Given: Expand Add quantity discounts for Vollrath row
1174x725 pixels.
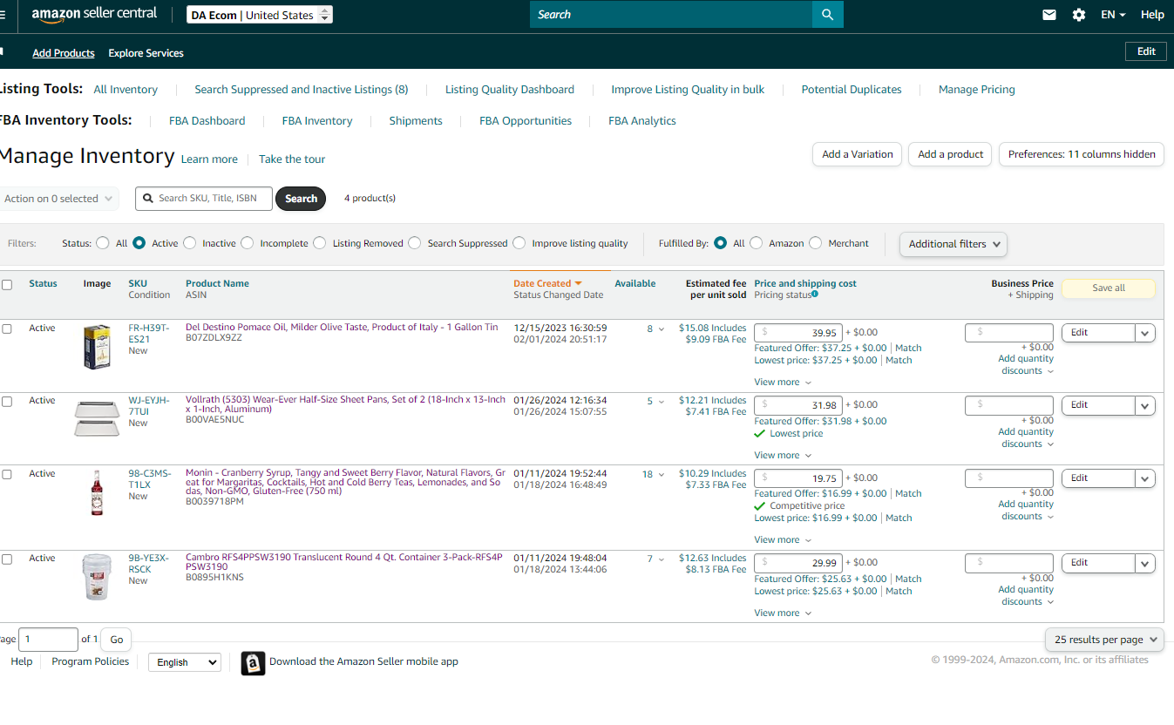Looking at the screenshot, I should (1026, 437).
